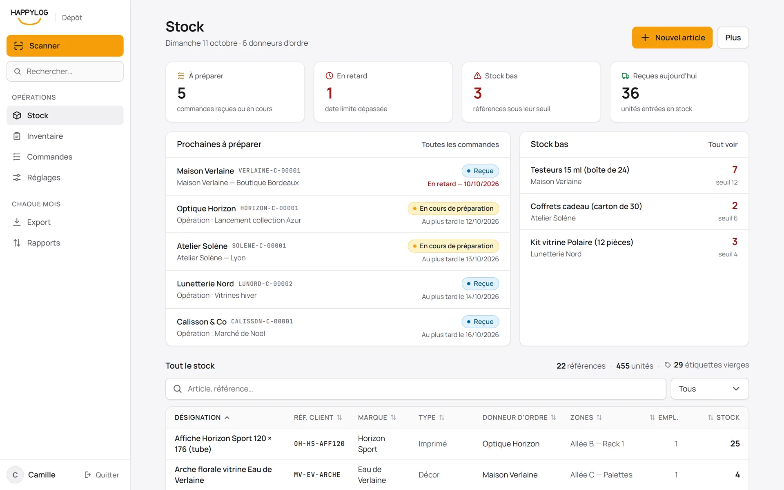784x490 pixels.
Task: Open Réglages menu item
Action: (x=65, y=178)
